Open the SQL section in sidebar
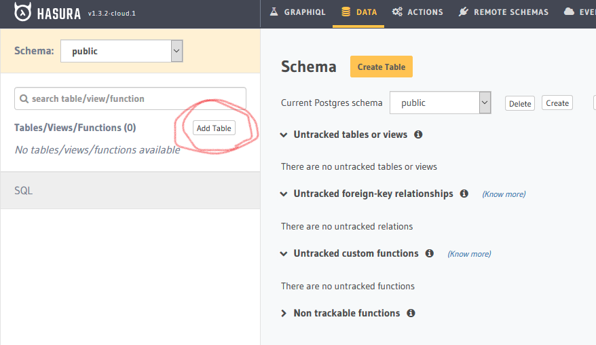Screen dimensions: 596x345 130,190
